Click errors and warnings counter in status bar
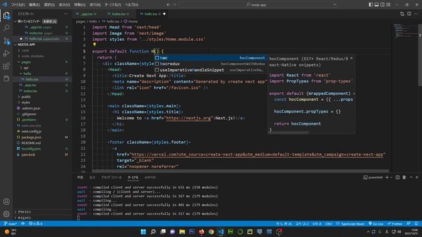 point(36,224)
